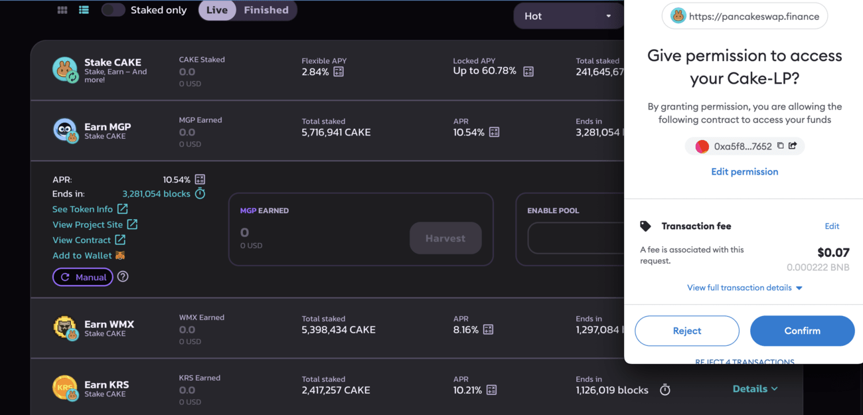
Task: Click timer icon in Earn KRS row
Action: tap(665, 390)
